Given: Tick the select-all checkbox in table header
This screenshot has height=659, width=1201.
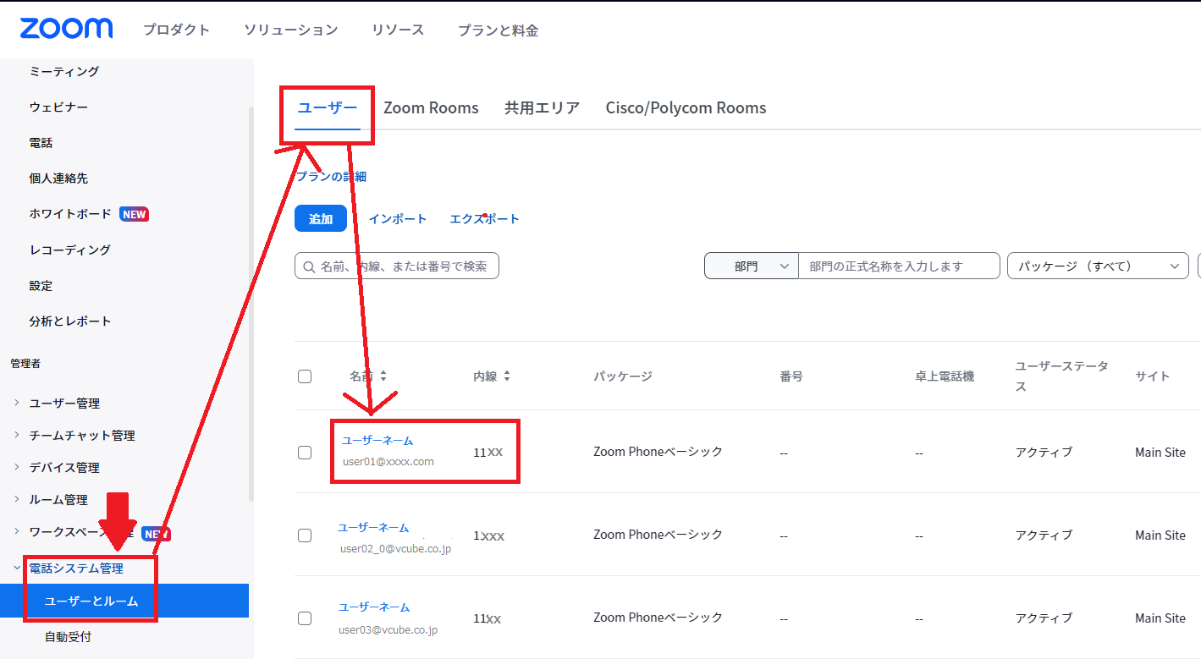Looking at the screenshot, I should click(305, 376).
